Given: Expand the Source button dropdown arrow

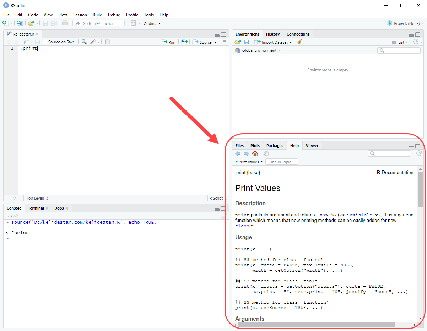Looking at the screenshot, I should 215,42.
